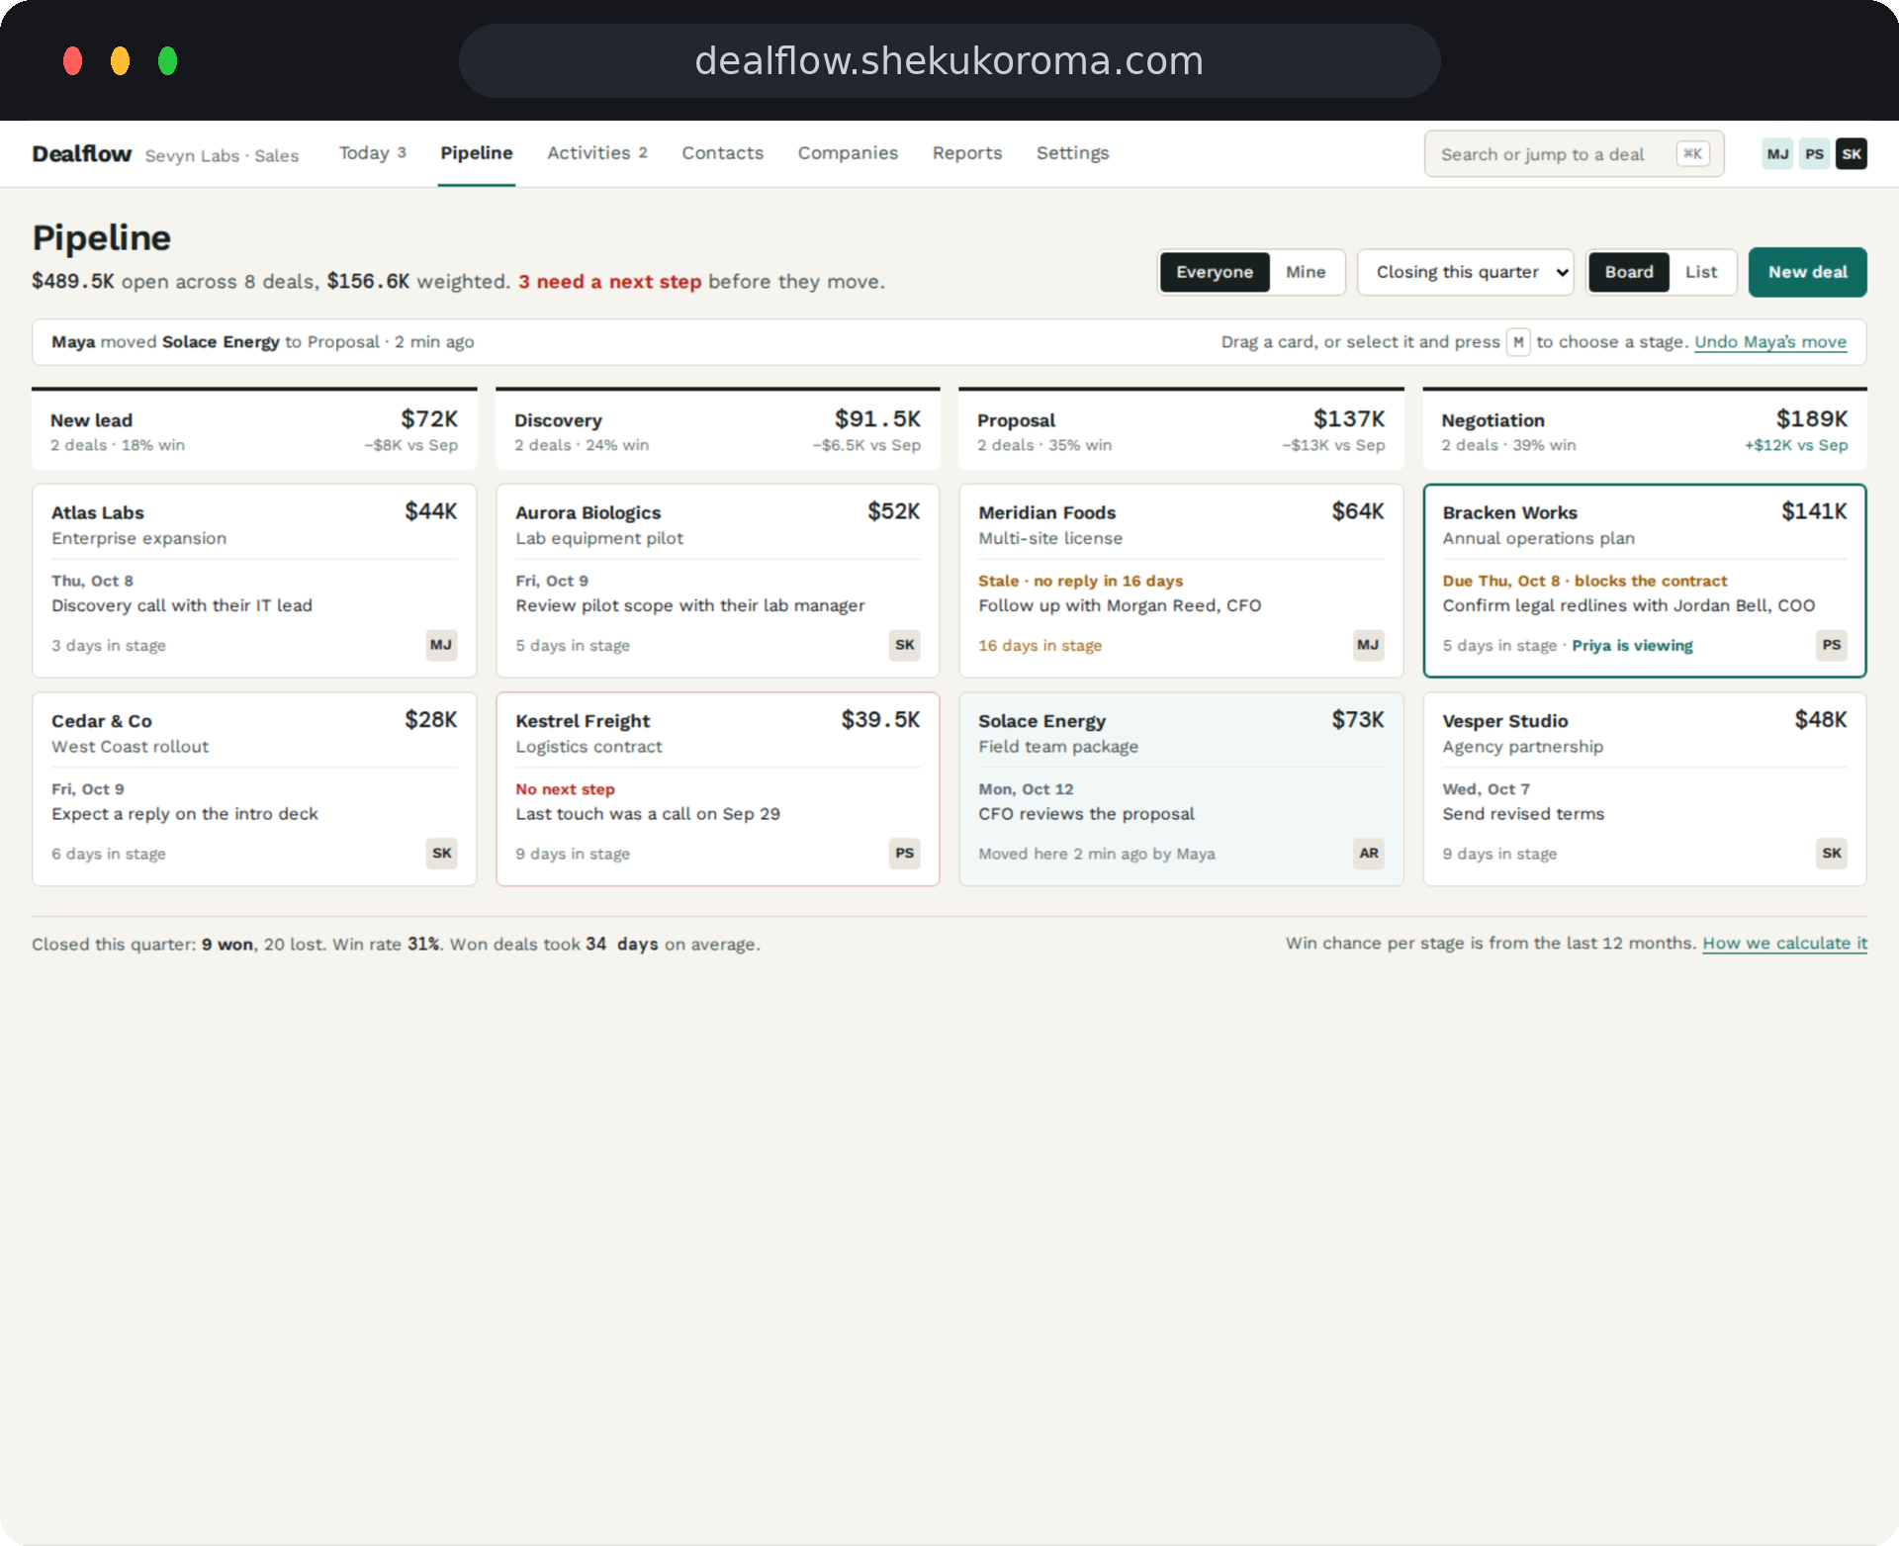Click the ⌘K shortcut badge in search
The height and width of the screenshot is (1546, 1899).
1692,153
